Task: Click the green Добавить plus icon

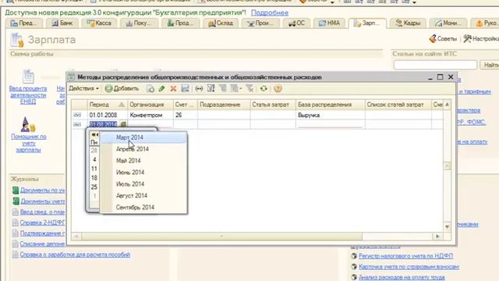Action: coord(109,88)
